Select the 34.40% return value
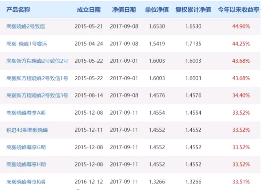 coord(241,95)
